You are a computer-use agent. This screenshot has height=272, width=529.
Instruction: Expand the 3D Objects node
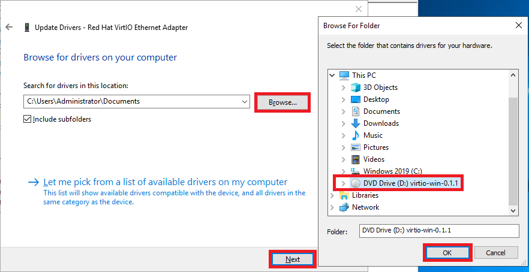tap(344, 87)
